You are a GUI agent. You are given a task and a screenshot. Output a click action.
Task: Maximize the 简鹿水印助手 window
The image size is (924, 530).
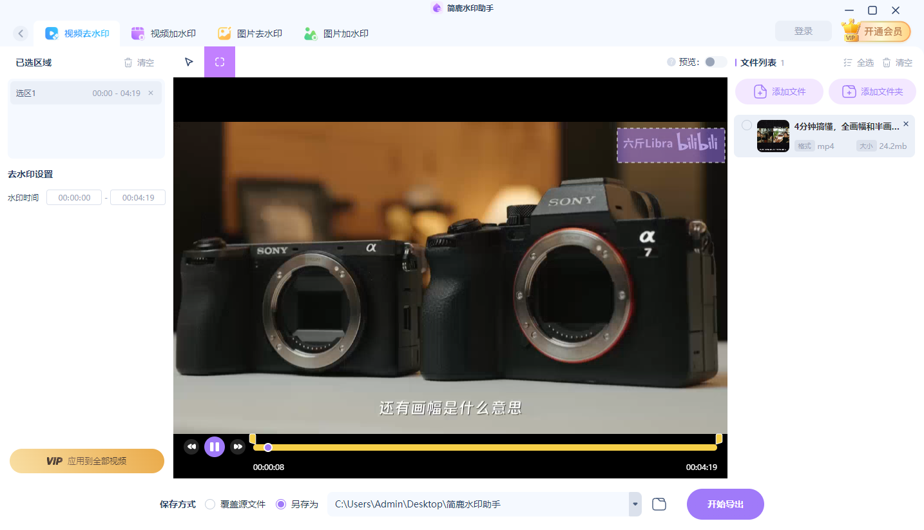point(872,10)
